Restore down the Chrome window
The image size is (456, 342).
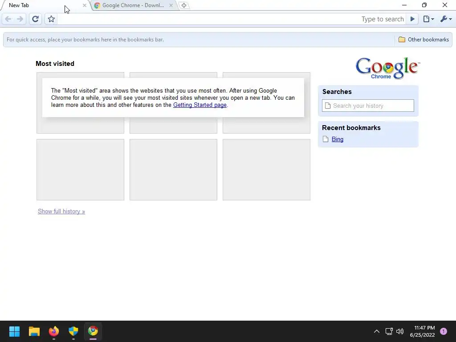tap(424, 5)
